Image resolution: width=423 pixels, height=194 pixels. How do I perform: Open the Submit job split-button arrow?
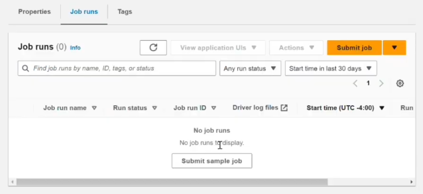(394, 47)
